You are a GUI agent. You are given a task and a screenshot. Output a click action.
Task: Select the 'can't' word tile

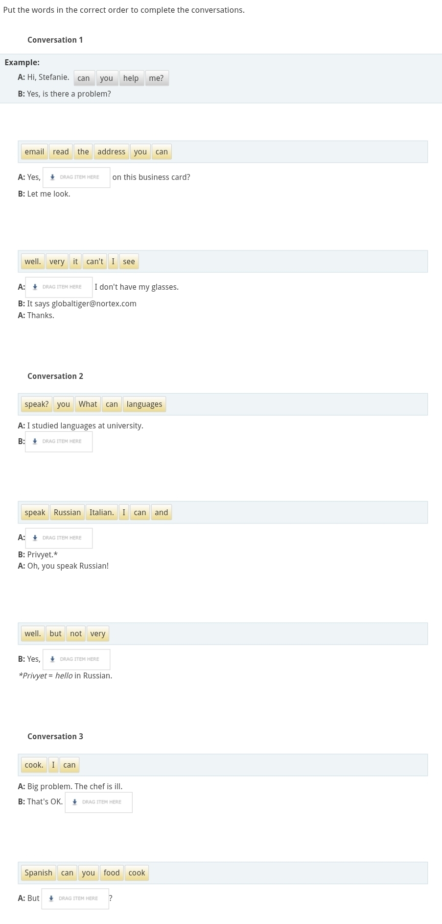point(95,262)
